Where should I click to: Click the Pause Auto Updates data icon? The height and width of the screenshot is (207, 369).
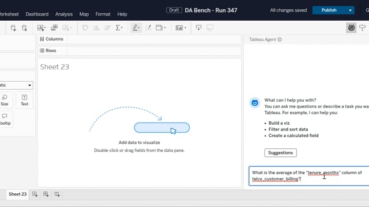coord(24,28)
